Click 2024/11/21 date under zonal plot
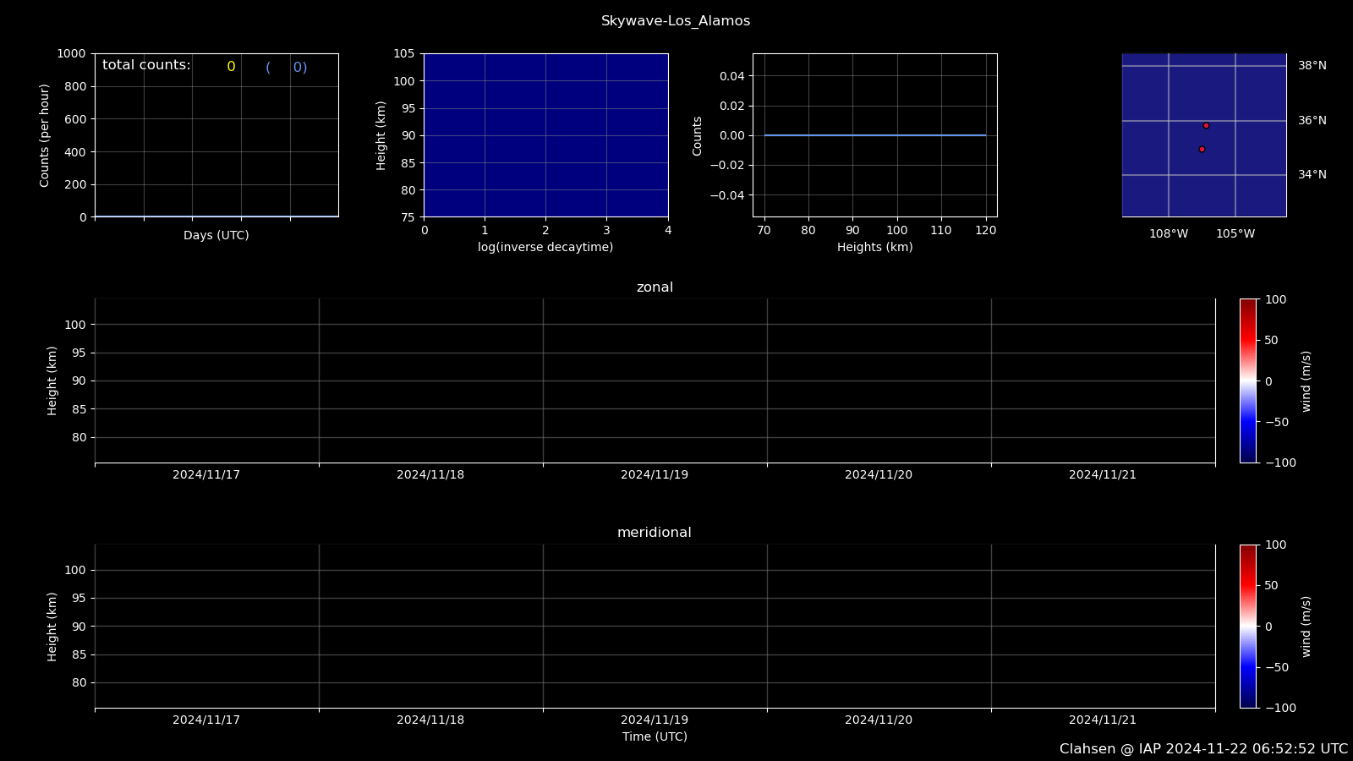Screen dimensions: 1353x761 1103,475
